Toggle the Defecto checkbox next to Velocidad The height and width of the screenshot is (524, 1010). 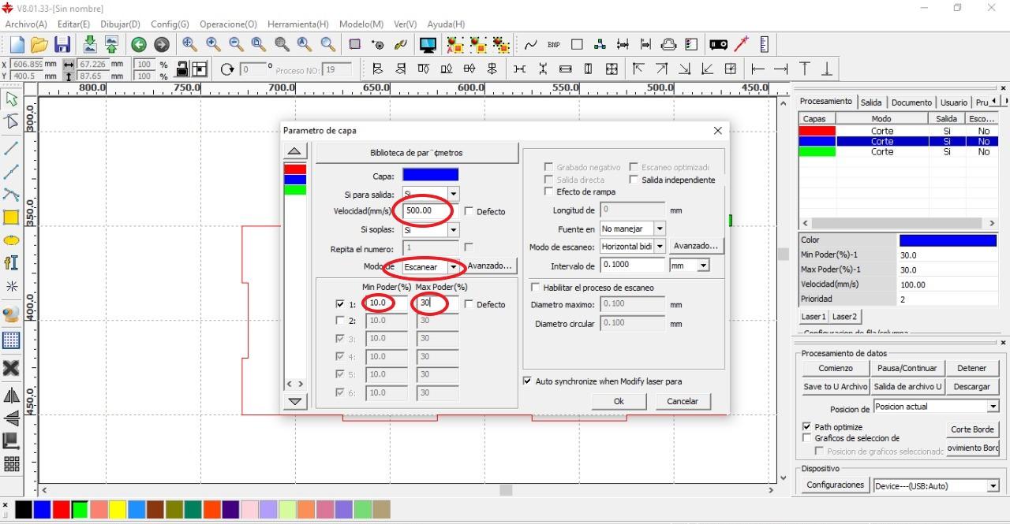point(469,211)
